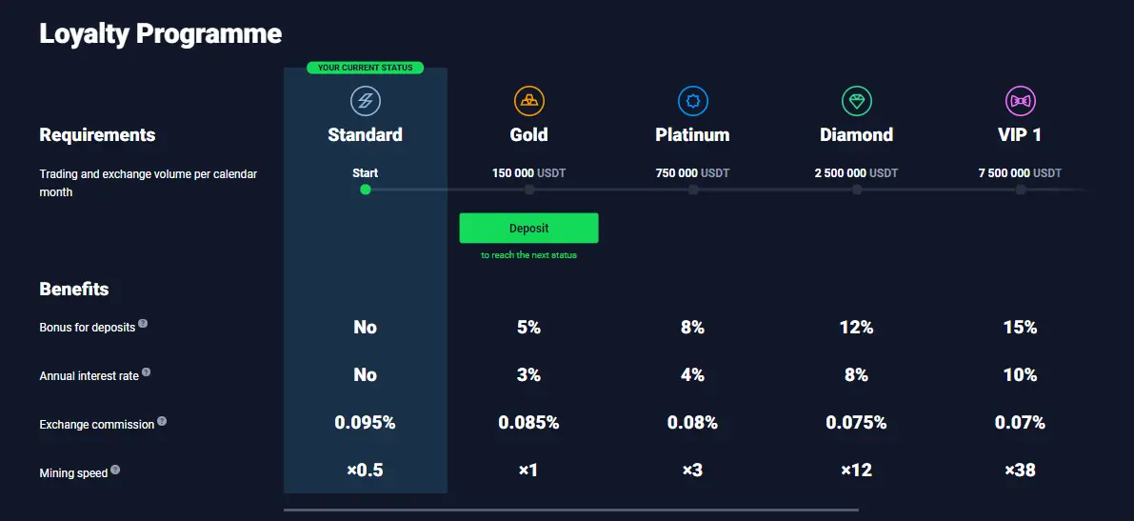
Task: Click the VIP 1 bow-tie icon
Action: tap(1021, 101)
